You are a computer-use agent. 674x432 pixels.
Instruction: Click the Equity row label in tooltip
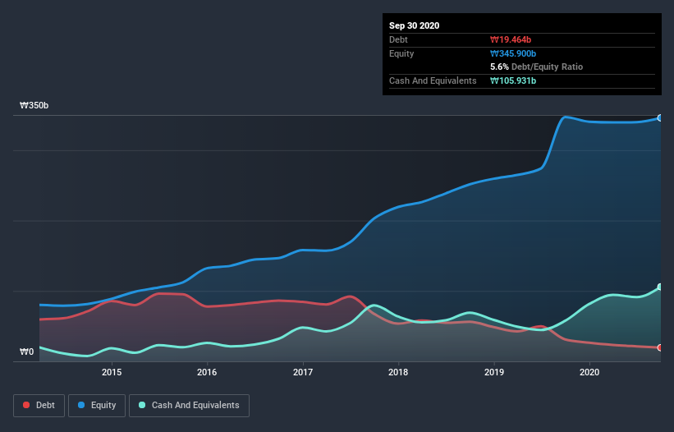click(401, 53)
